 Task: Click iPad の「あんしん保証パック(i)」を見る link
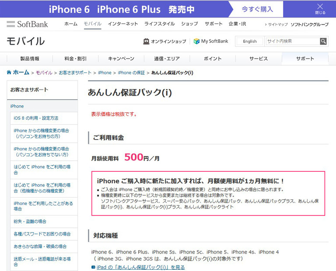(140, 267)
